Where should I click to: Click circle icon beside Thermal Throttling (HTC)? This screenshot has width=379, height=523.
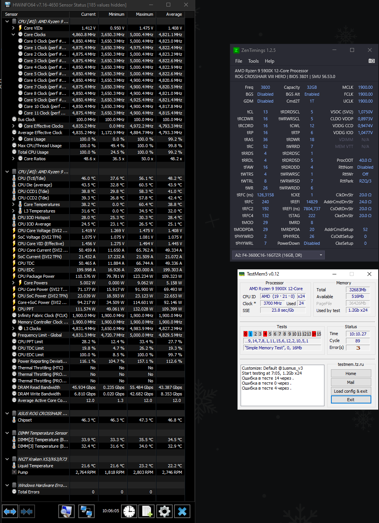click(x=14, y=368)
